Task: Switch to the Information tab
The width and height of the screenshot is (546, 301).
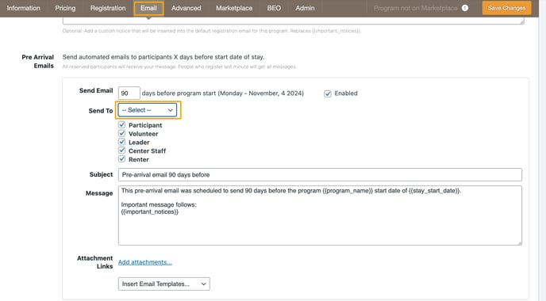Action: (x=23, y=8)
